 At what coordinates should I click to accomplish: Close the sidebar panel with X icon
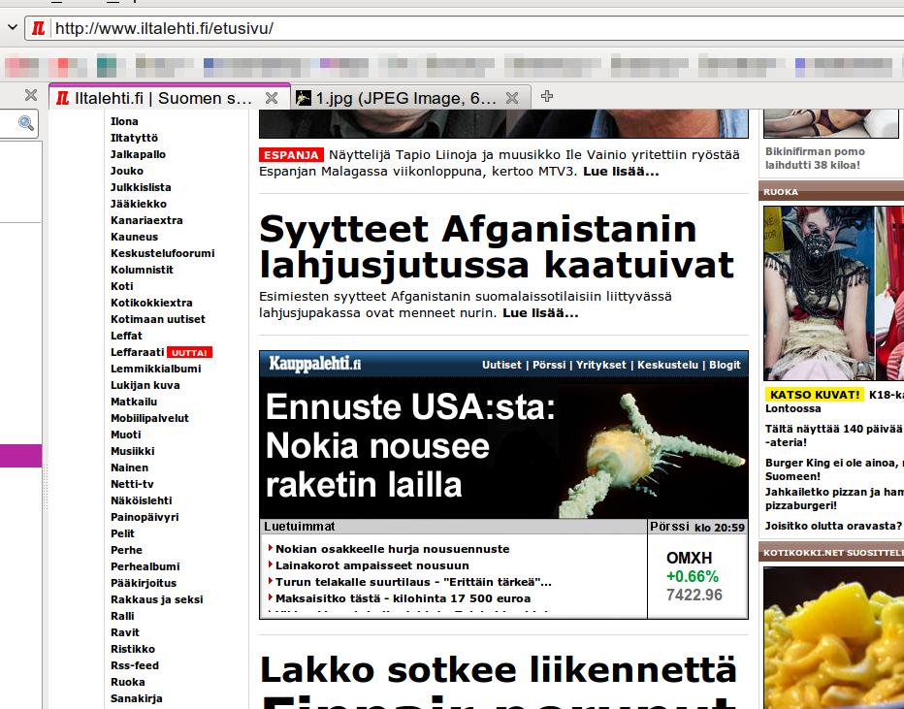(x=30, y=96)
